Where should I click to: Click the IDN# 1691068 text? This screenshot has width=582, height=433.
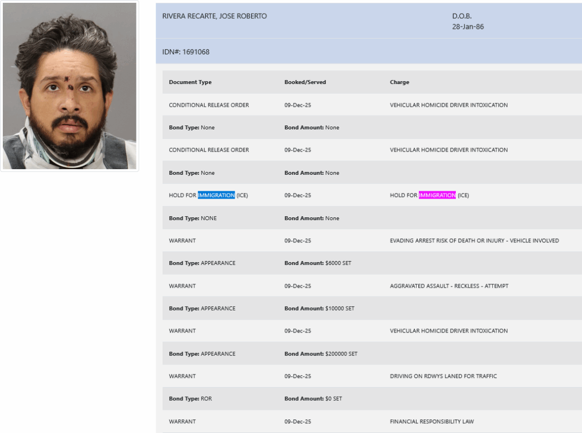point(186,52)
